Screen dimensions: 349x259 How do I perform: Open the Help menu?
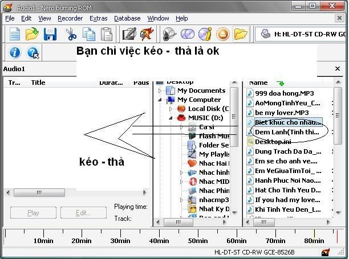[x=181, y=18]
